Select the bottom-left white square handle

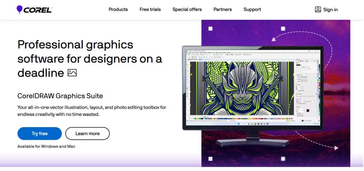click(210, 159)
